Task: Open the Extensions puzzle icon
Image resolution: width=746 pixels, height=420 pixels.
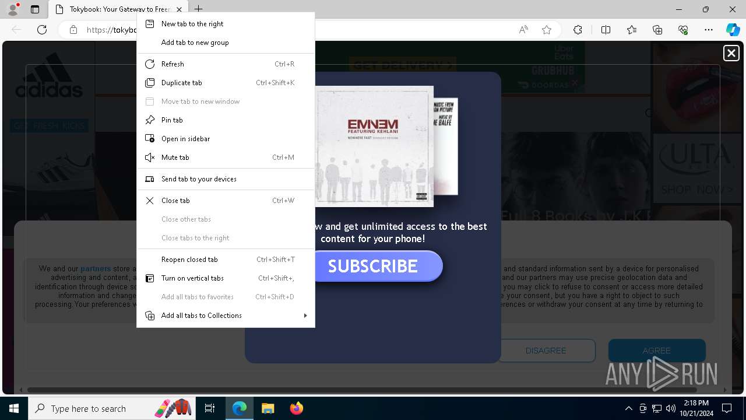Action: click(578, 30)
